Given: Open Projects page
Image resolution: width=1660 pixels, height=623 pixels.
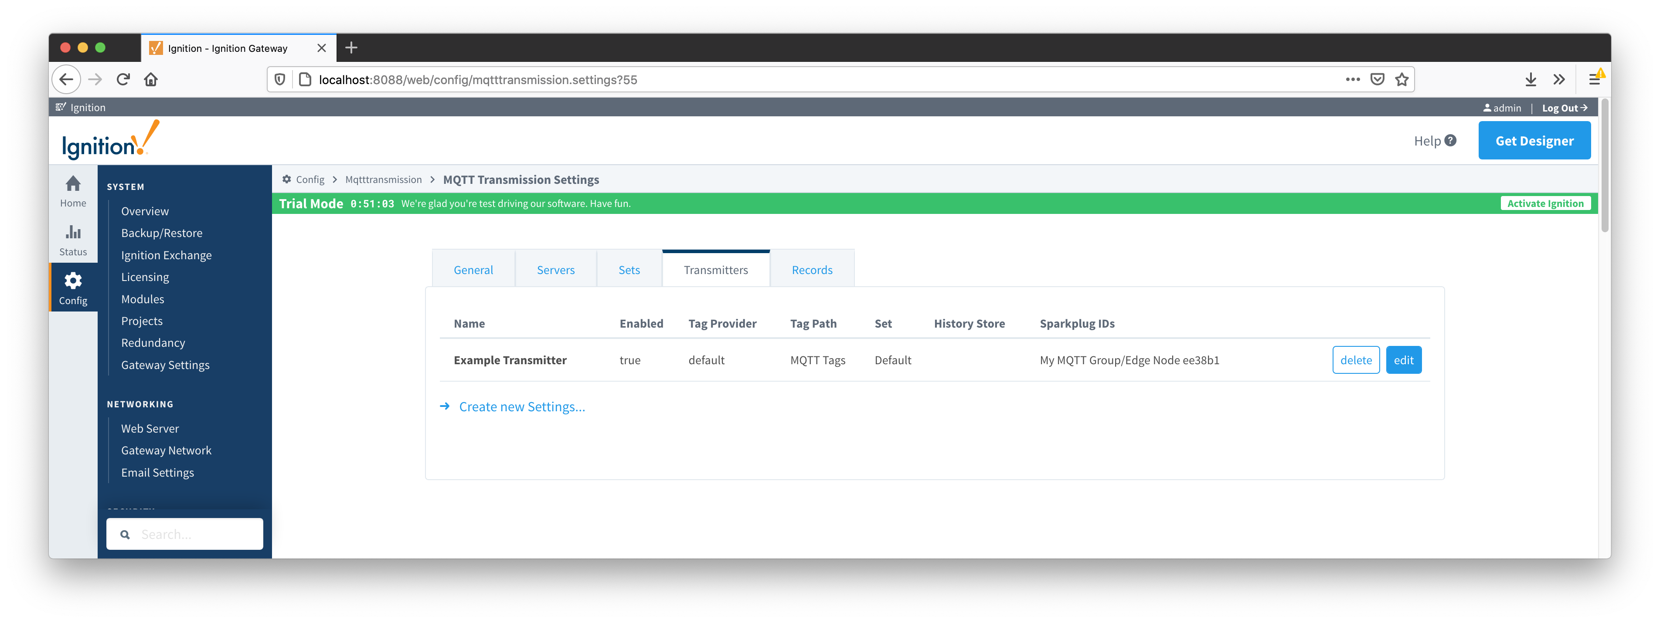Looking at the screenshot, I should [142, 321].
